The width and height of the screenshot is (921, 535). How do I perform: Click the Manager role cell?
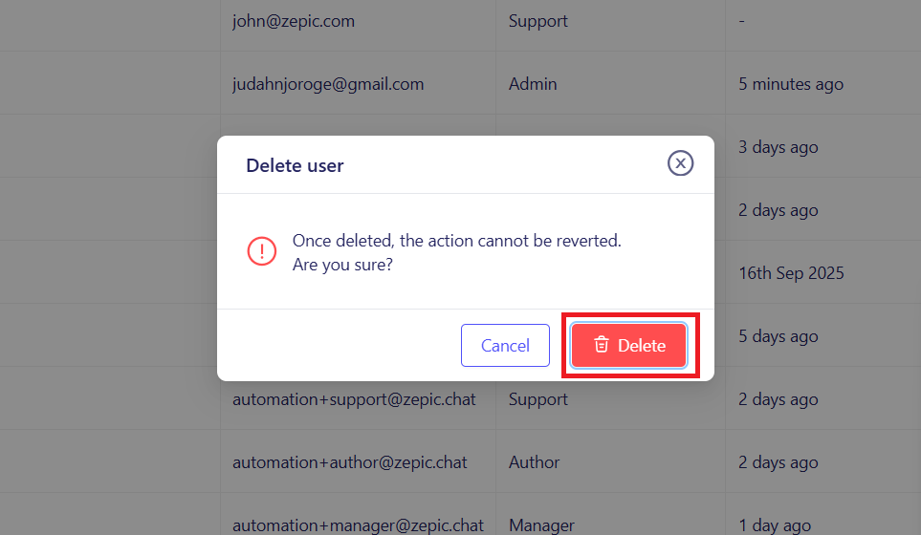point(541,524)
